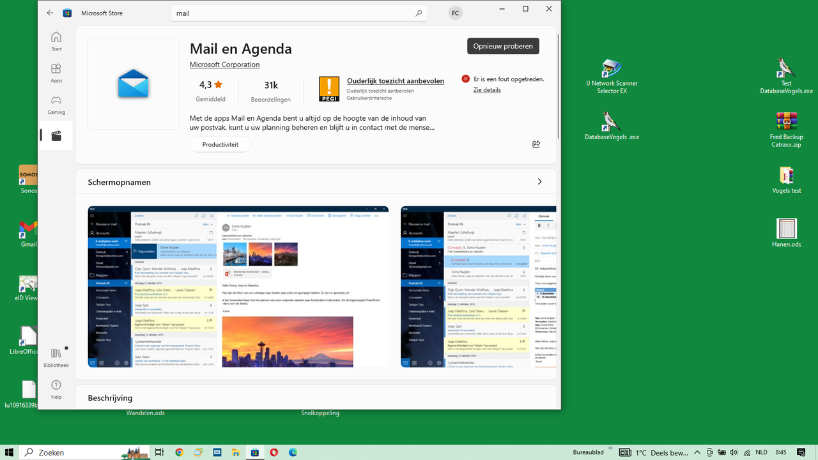Viewport: 818px width, 460px height.
Task: Open second Mail screenshot thumbnail
Action: coord(478,287)
